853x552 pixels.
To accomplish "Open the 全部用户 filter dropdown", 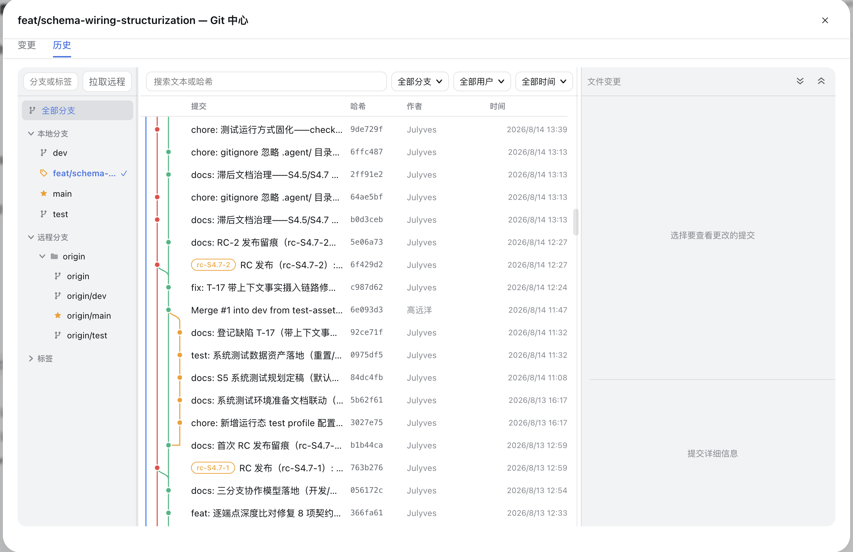I will pyautogui.click(x=482, y=82).
